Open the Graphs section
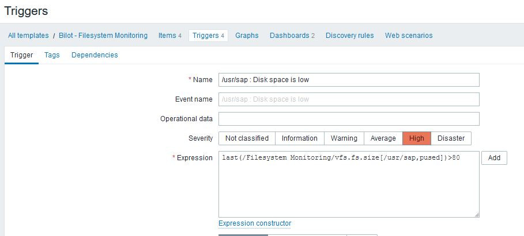The height and width of the screenshot is (236, 524). [x=247, y=36]
